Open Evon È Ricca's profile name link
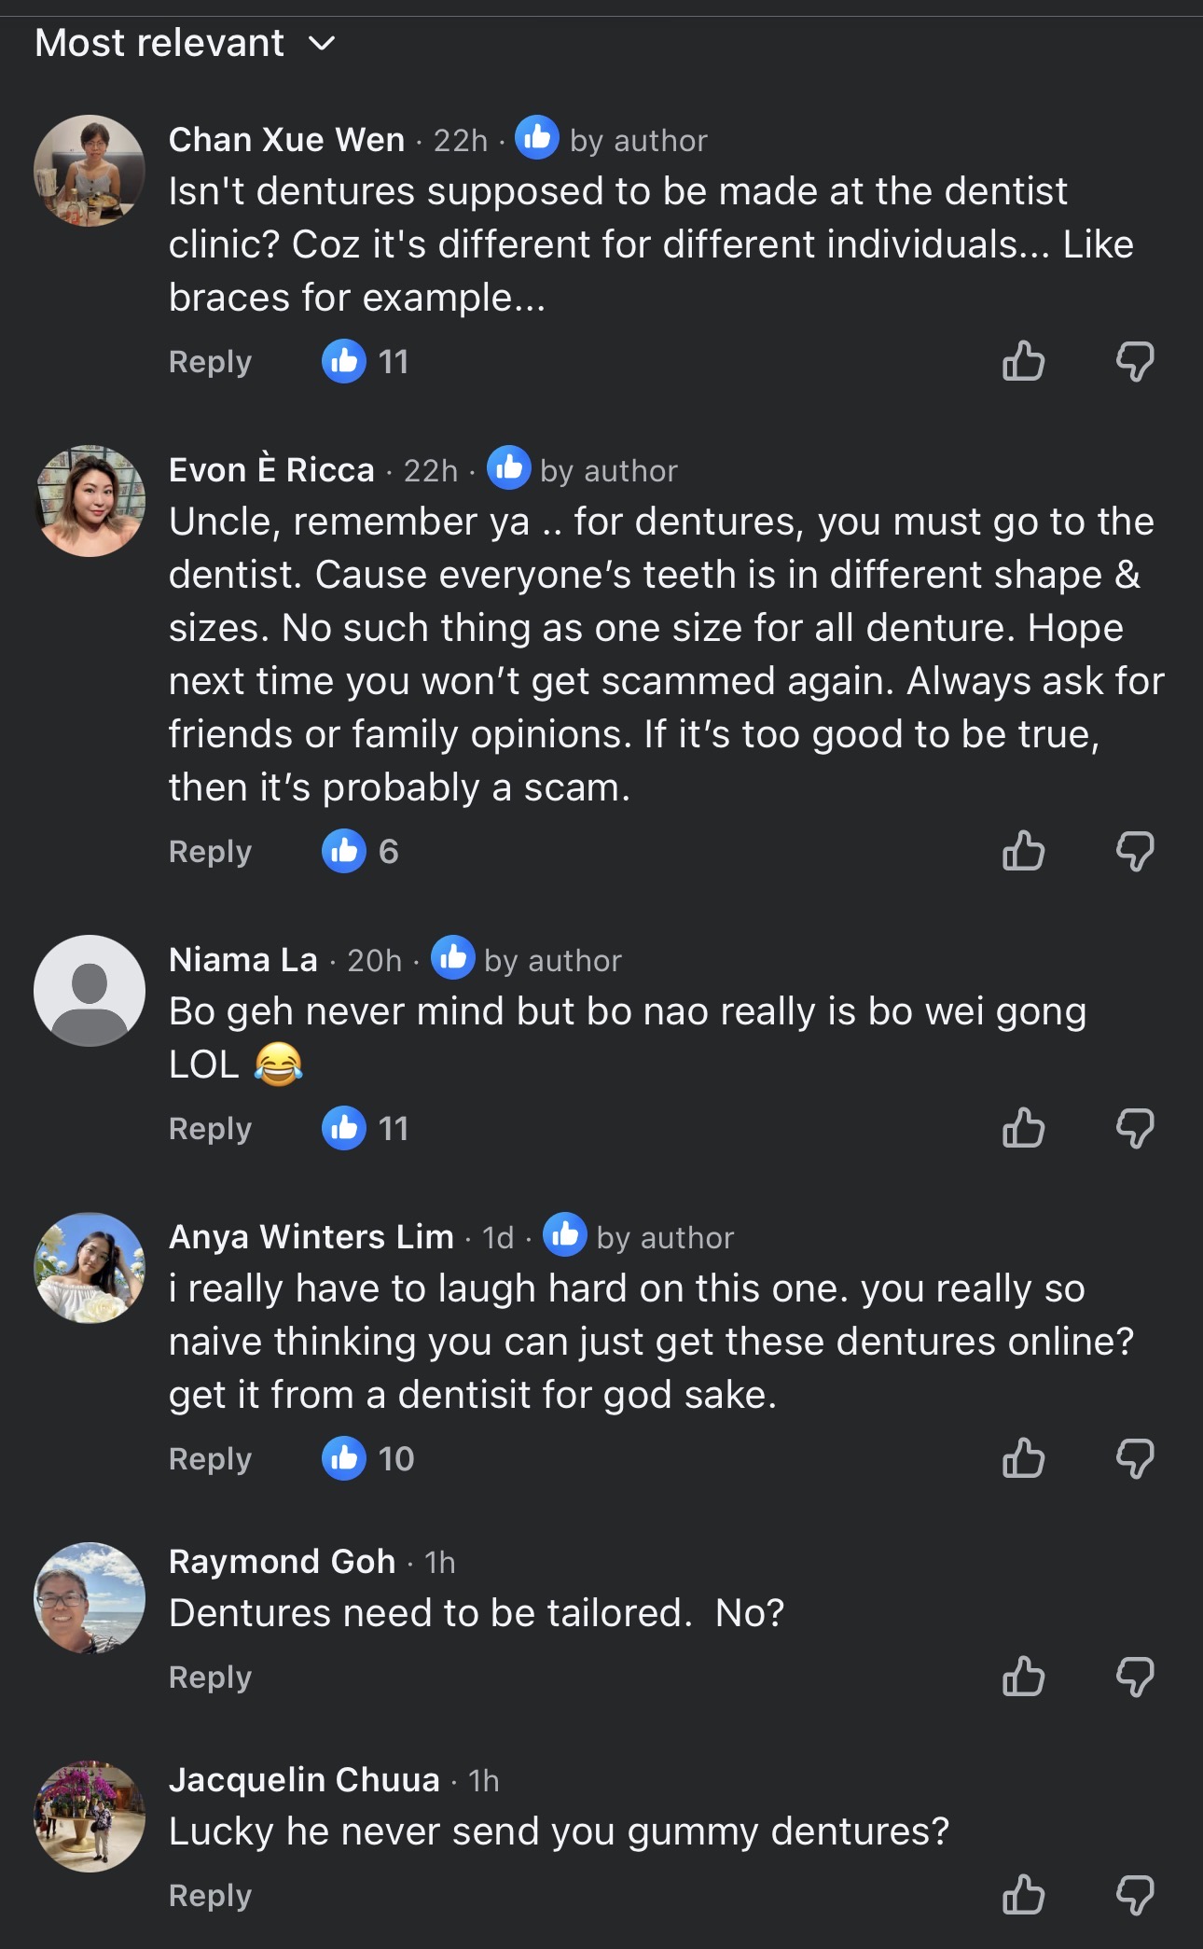Image resolution: width=1203 pixels, height=1949 pixels. coord(271,469)
